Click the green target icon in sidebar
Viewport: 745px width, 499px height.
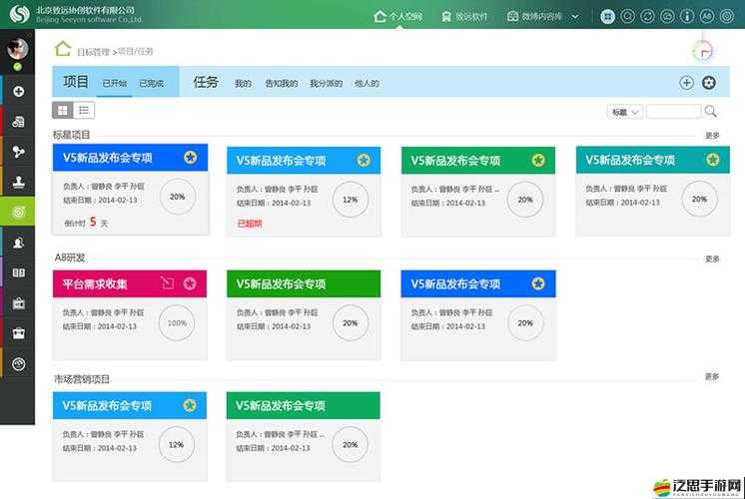(x=19, y=212)
